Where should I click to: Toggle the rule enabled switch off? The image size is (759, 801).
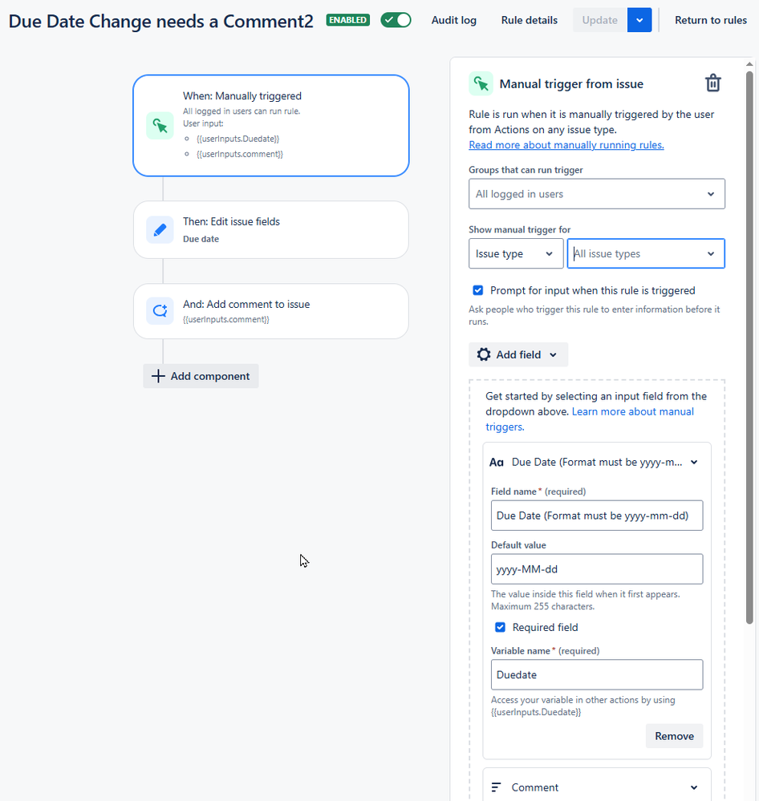pos(396,20)
